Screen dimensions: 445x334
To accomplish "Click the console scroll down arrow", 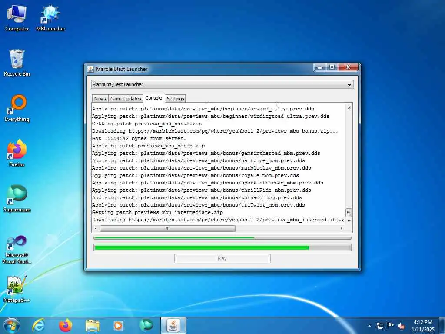I will point(349,220).
